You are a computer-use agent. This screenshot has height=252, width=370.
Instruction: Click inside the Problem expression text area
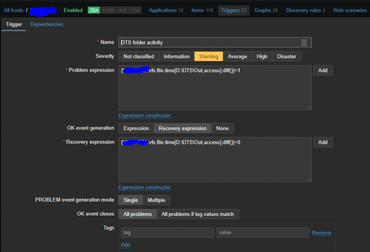tap(215, 88)
